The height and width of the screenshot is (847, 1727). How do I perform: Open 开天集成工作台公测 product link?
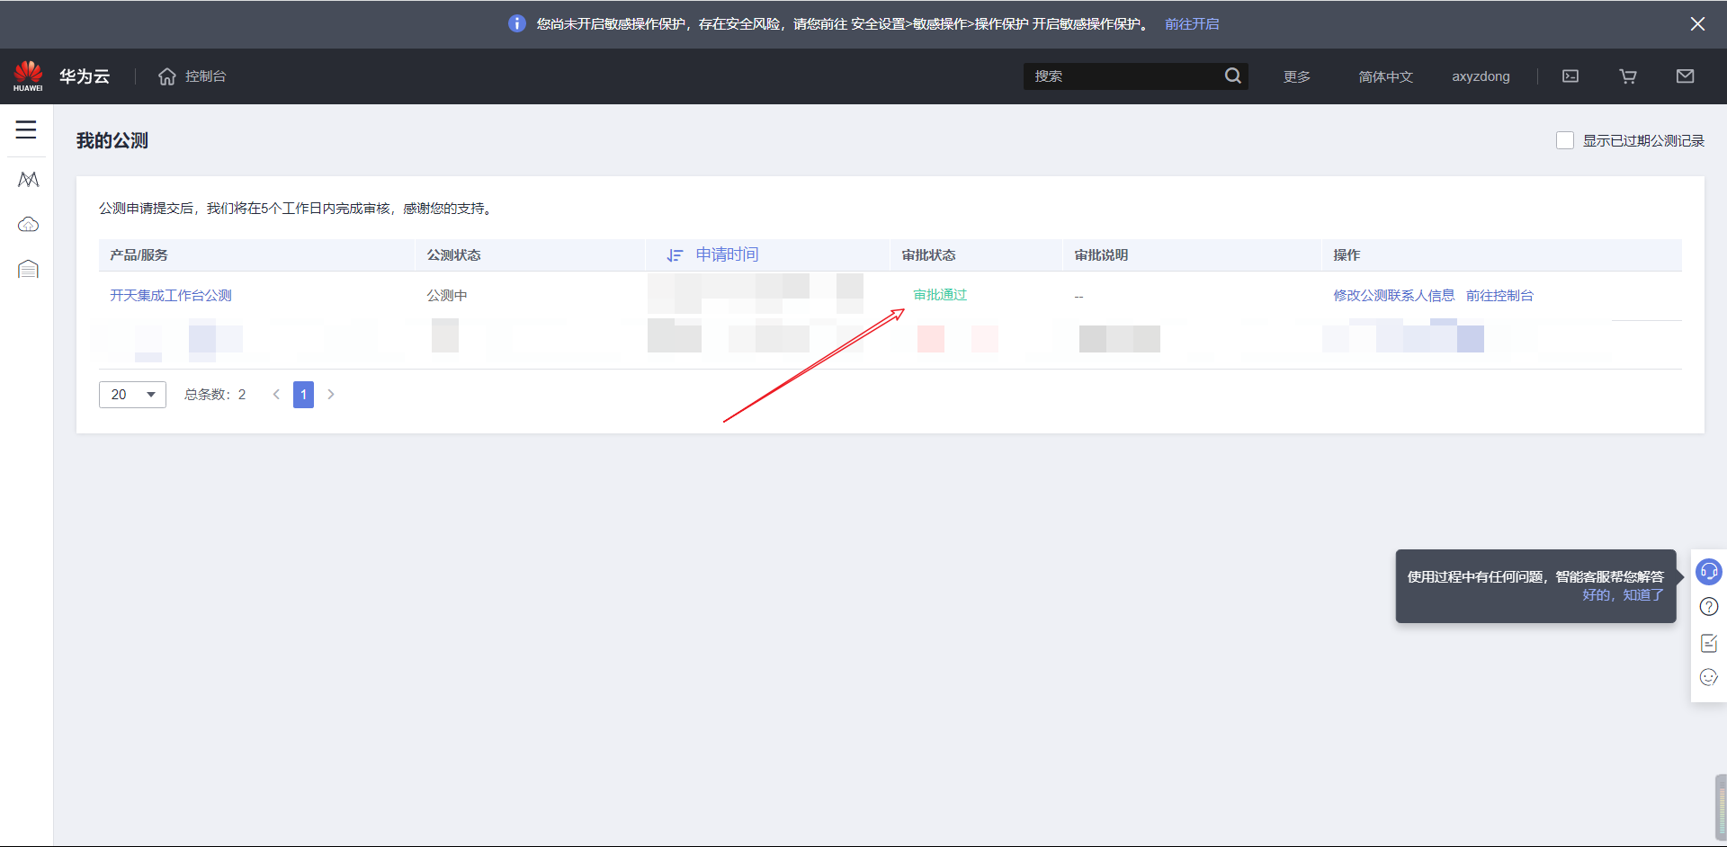(171, 295)
